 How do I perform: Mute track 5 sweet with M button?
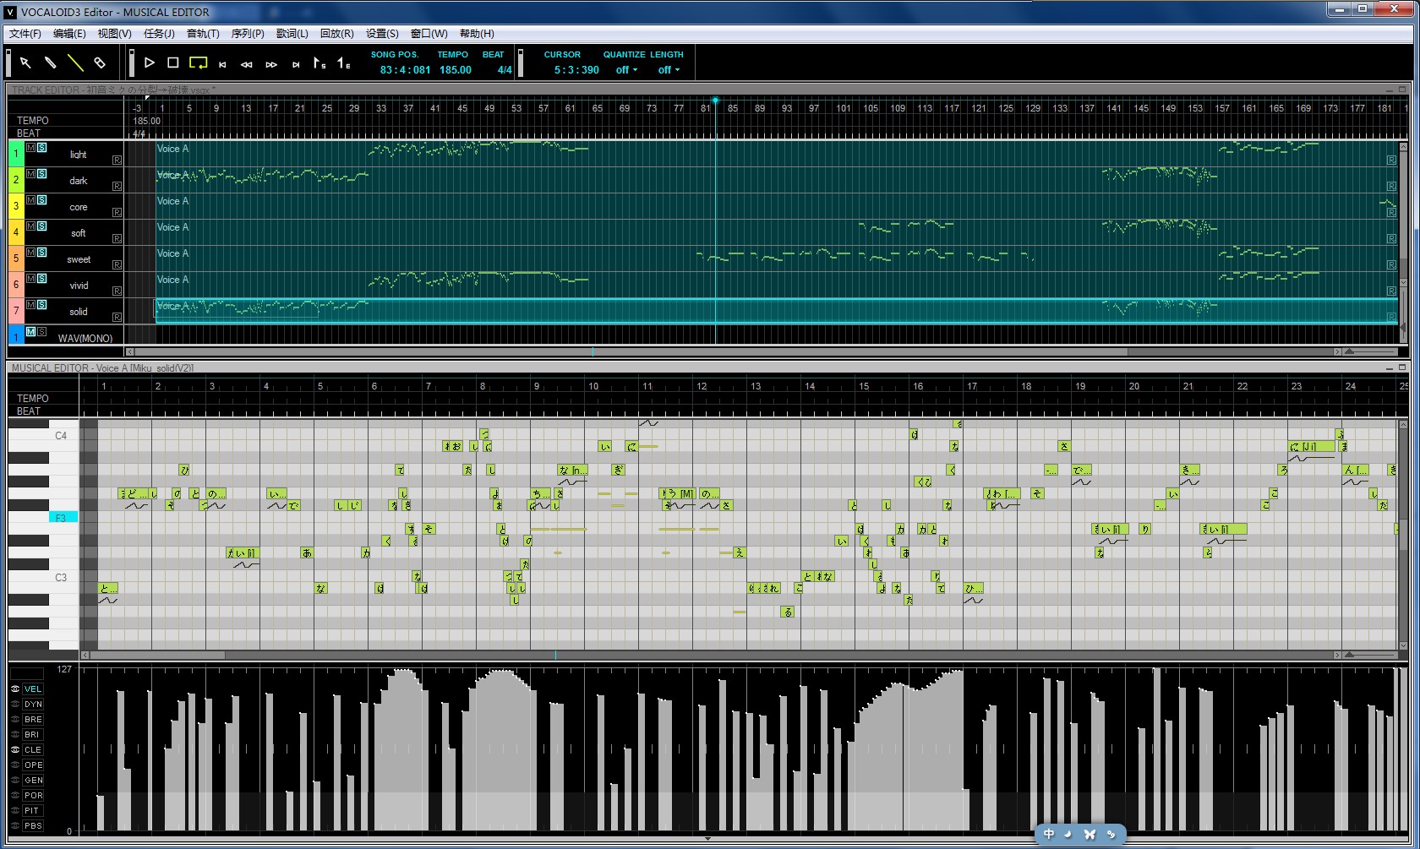click(x=31, y=253)
